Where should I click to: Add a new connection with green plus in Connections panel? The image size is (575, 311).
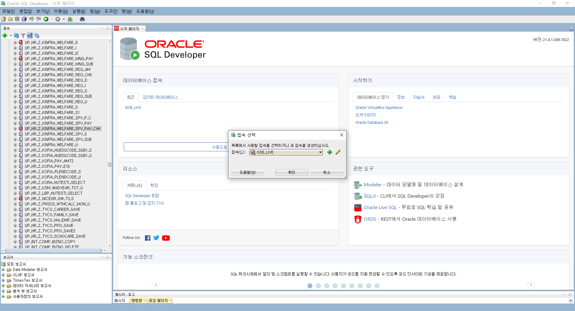tap(5, 36)
